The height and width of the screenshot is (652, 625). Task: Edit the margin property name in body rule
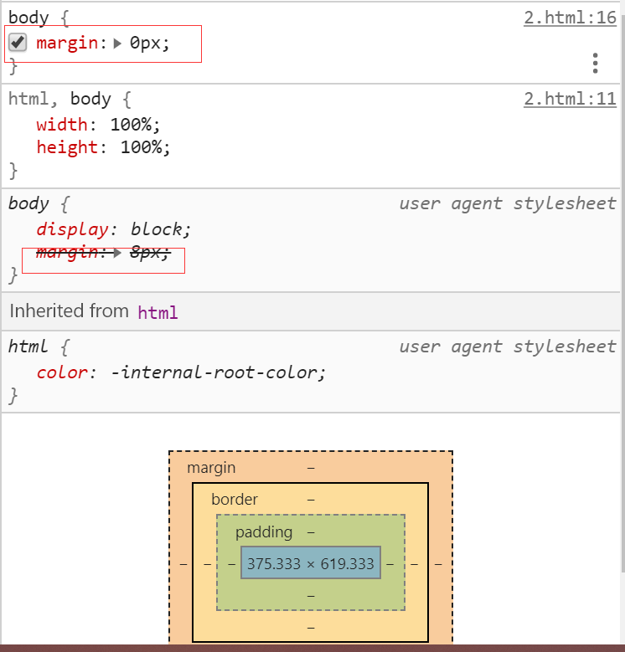click(x=67, y=44)
